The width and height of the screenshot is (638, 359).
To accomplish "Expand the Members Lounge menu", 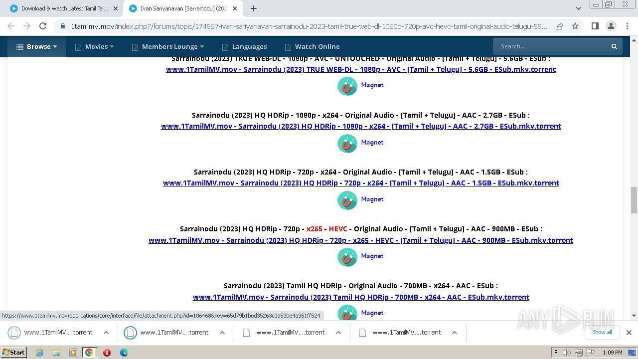I will [x=168, y=46].
